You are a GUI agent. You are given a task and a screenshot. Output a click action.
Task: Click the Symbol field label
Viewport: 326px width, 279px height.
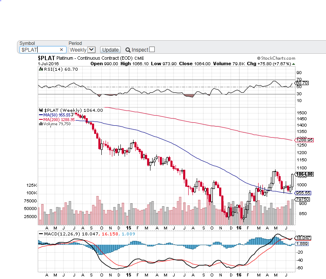(27, 43)
